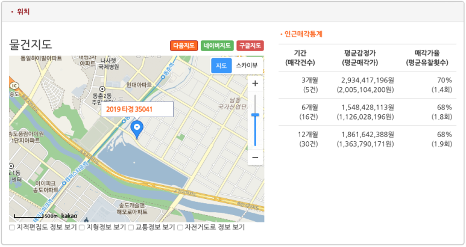Toggle 지형정보 보기 checkbox
The height and width of the screenshot is (247, 466).
(x=82, y=228)
